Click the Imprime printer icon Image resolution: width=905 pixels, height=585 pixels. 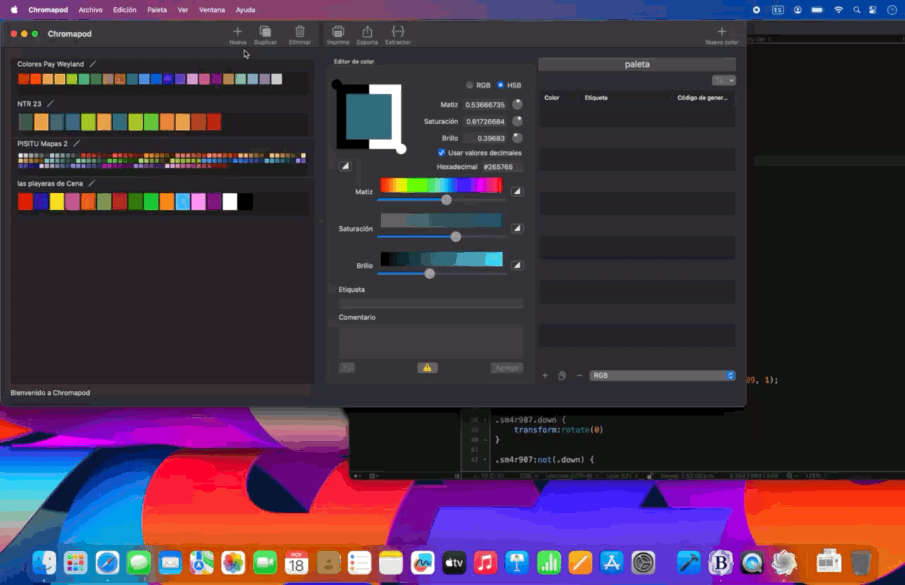pyautogui.click(x=338, y=32)
